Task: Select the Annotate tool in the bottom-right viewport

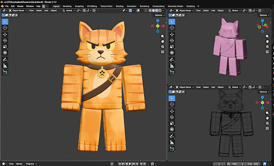Action: [172, 136]
